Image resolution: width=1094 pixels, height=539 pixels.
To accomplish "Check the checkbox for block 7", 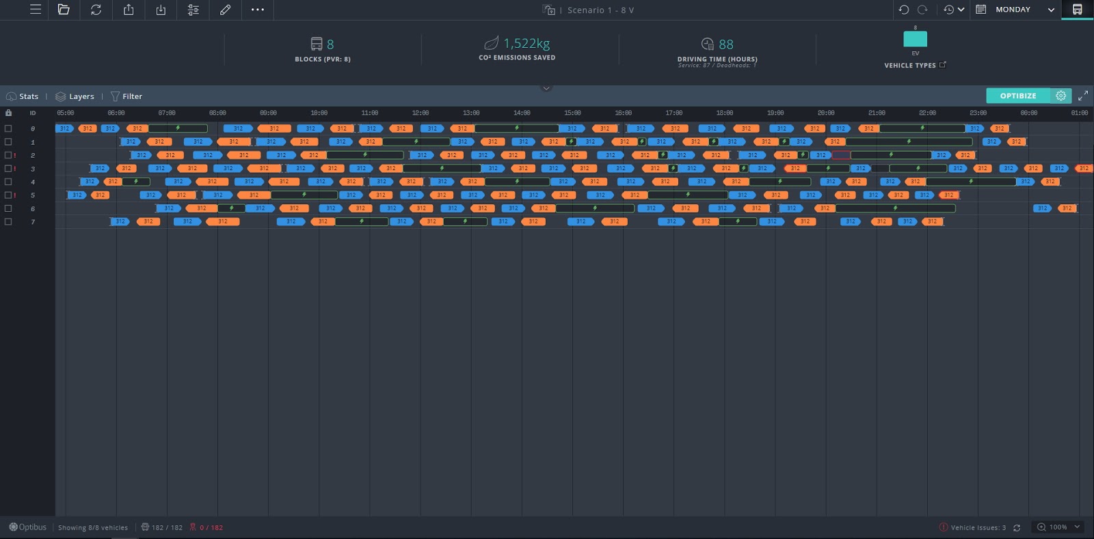I will tap(8, 221).
